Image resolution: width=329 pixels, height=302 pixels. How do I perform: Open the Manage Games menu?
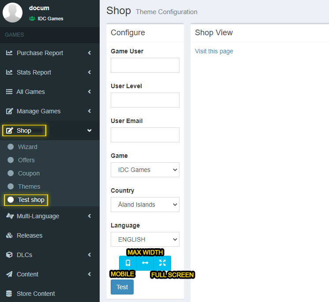50,111
